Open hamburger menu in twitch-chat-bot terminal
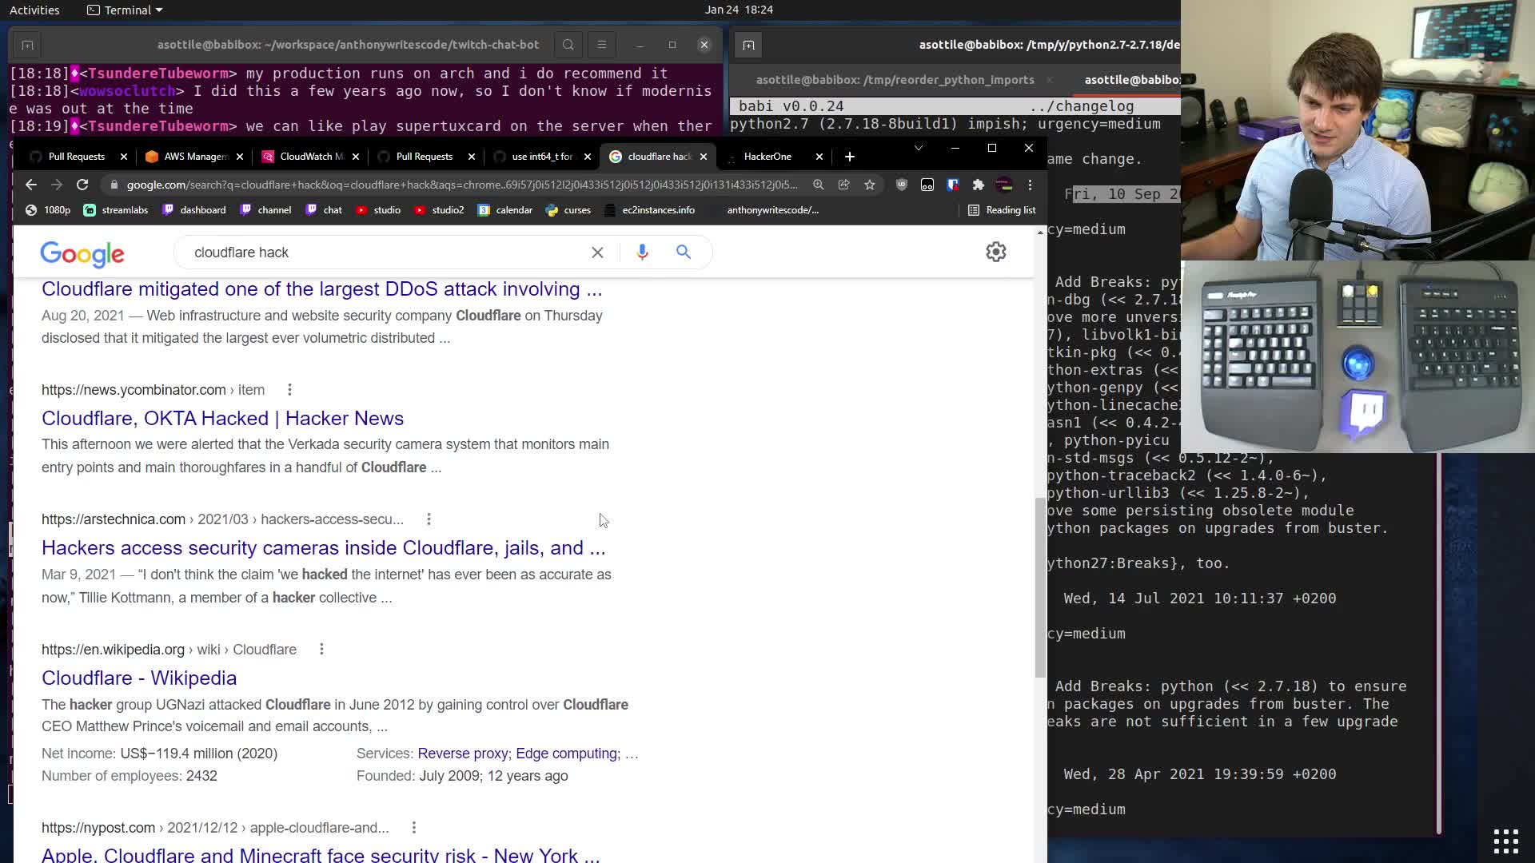 [602, 45]
